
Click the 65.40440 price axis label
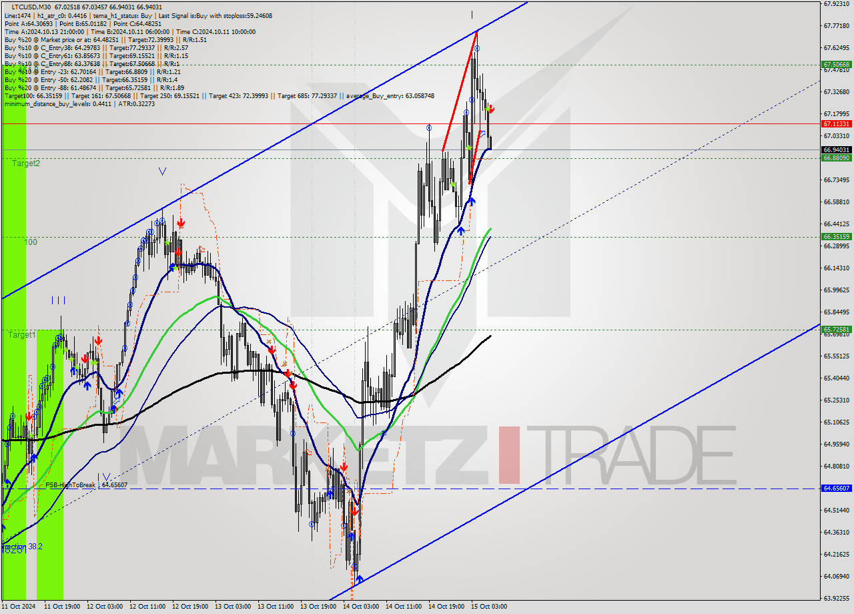(x=836, y=378)
